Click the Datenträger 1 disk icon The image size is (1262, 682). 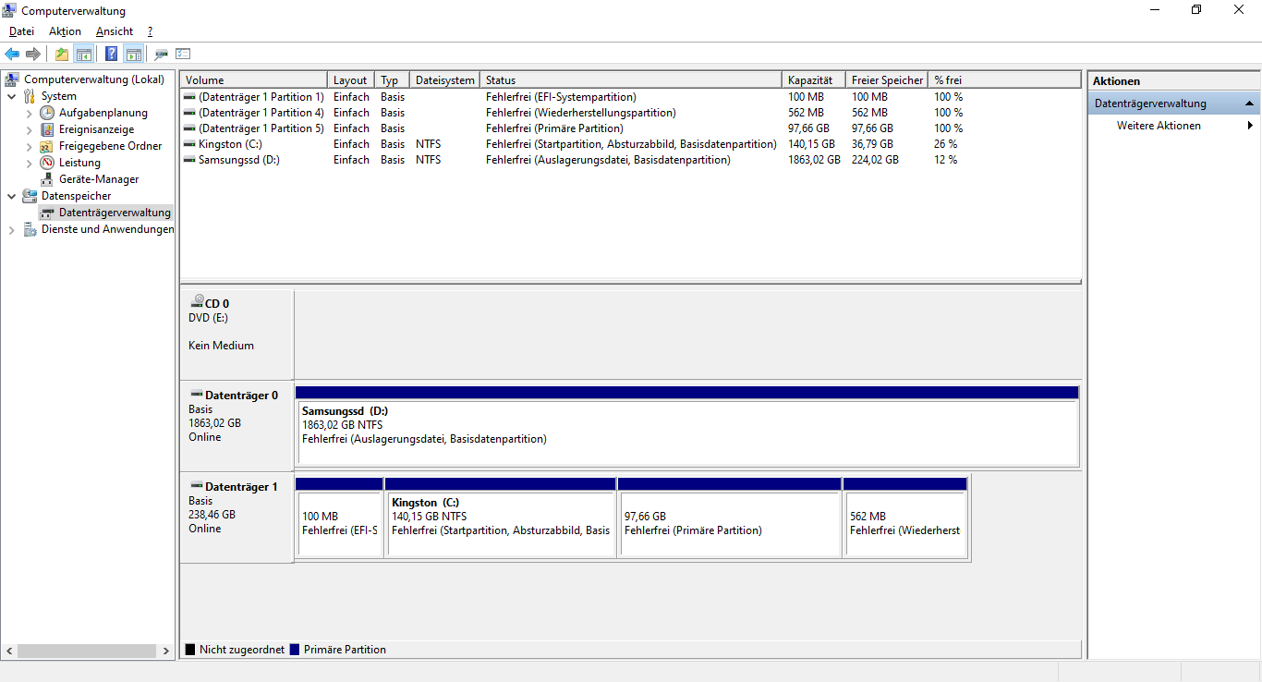coord(197,486)
